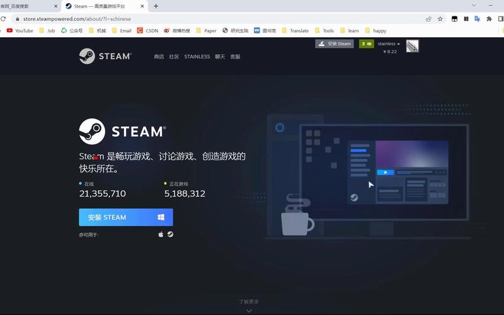
Task: Click the in-game players count 5,188,312
Action: (x=185, y=193)
